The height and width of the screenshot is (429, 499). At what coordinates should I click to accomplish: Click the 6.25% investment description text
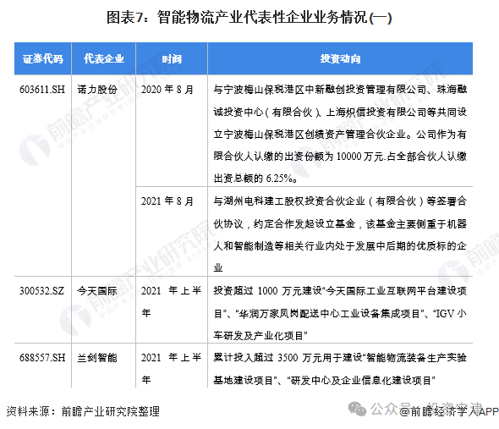tap(340, 134)
